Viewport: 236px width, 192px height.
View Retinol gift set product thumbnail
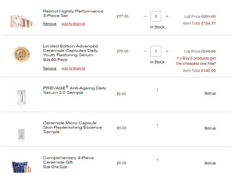21,22
